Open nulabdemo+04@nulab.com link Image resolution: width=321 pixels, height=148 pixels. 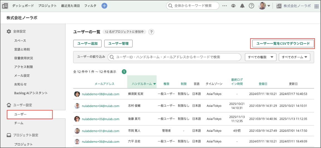(101, 106)
